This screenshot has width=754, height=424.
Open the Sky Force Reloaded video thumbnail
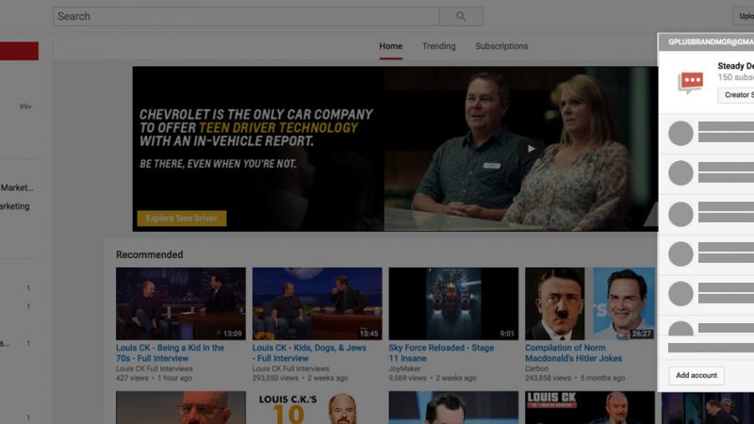click(x=453, y=303)
